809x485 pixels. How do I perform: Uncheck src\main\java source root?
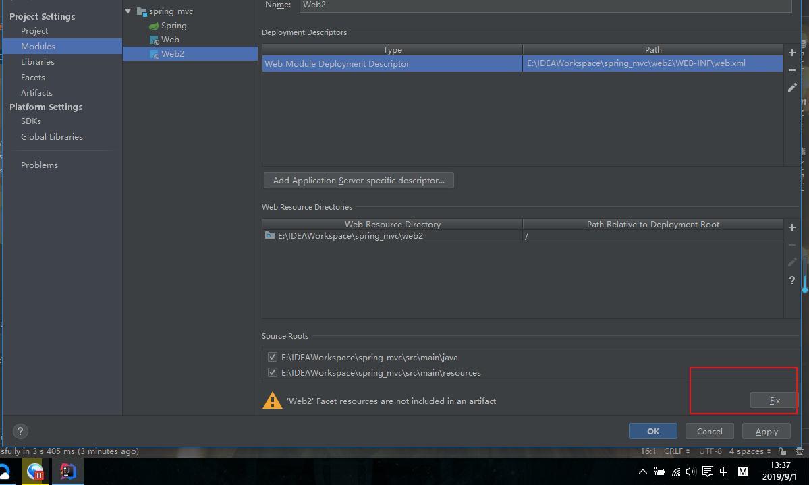(x=273, y=357)
